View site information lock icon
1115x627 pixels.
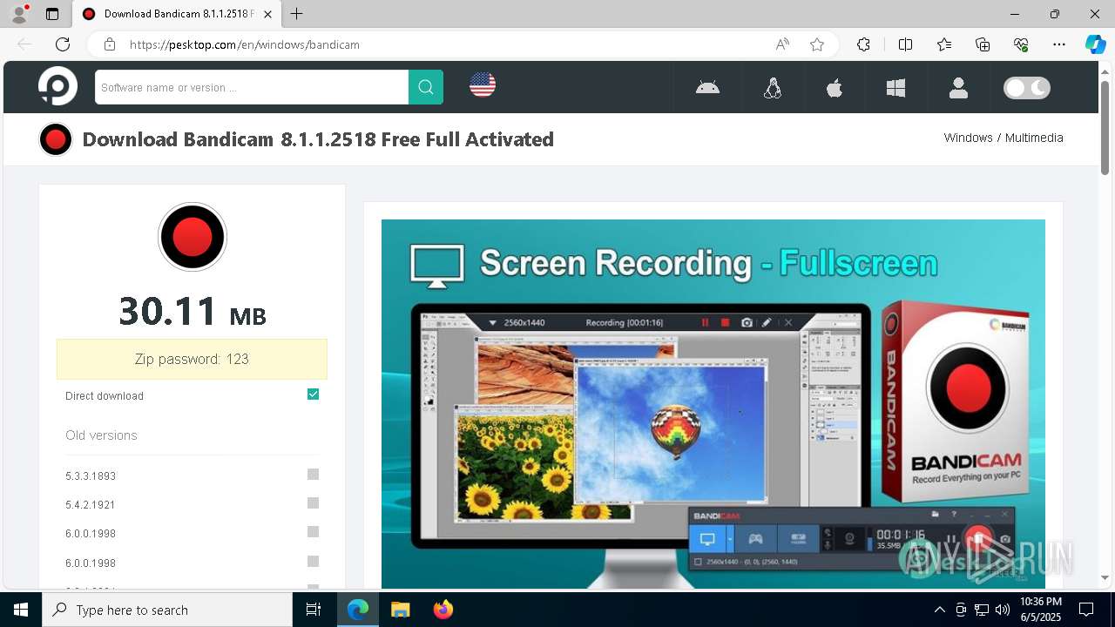point(110,44)
